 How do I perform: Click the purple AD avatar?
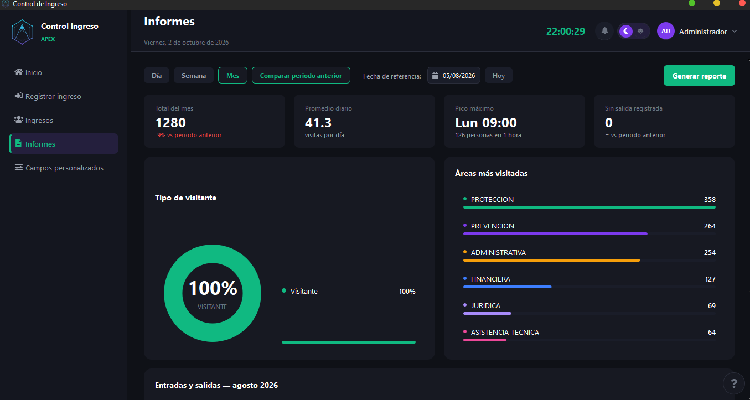click(x=666, y=31)
